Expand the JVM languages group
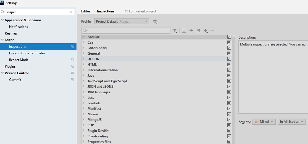 point(83,92)
